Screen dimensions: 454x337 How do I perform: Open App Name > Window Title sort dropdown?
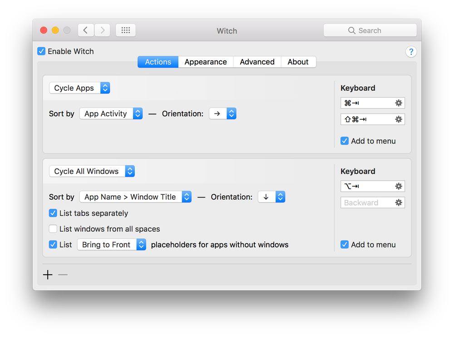(x=135, y=197)
